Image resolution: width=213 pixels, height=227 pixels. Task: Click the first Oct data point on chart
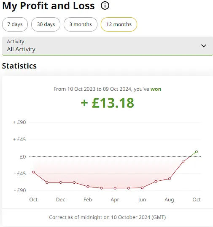(33, 172)
